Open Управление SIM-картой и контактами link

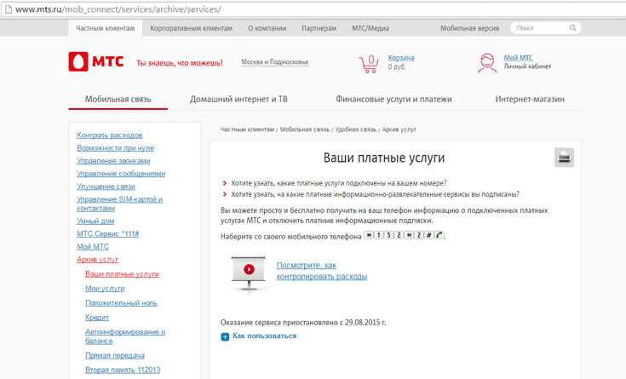[x=119, y=204]
